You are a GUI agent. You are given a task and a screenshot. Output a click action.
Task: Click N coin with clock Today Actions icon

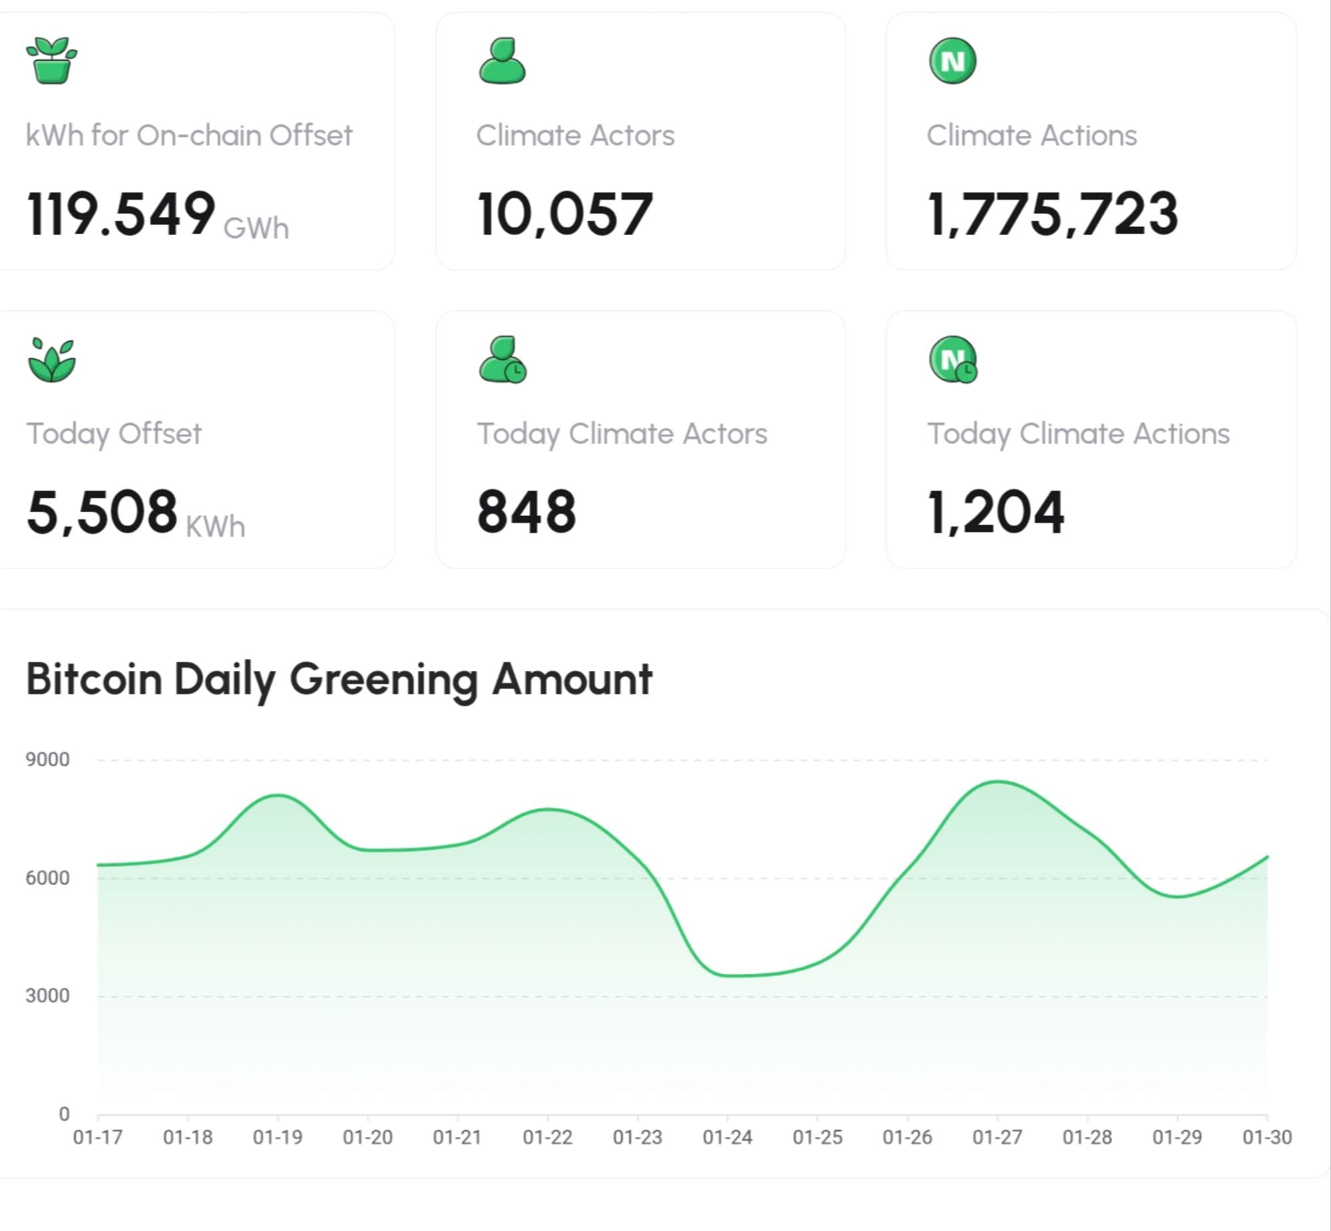click(x=953, y=360)
